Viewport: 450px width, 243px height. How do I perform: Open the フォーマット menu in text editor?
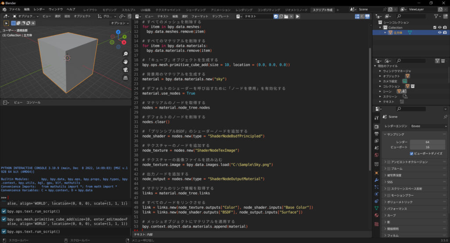(x=200, y=16)
